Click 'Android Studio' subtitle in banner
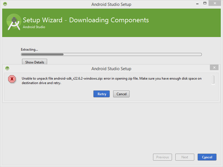 [34, 27]
